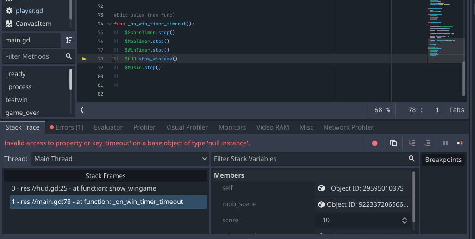Collapse the _on_win_timer_timeout function fold arrow
This screenshot has height=239, width=475.
click(109, 24)
